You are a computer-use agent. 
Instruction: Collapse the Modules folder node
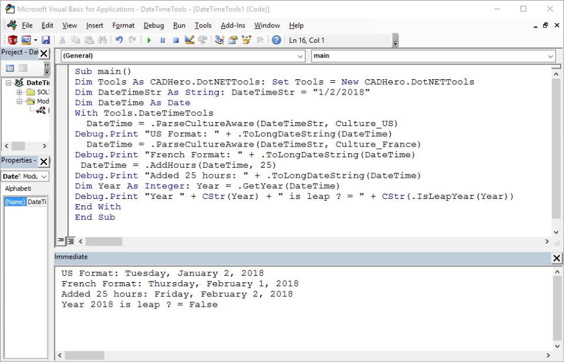(x=19, y=102)
